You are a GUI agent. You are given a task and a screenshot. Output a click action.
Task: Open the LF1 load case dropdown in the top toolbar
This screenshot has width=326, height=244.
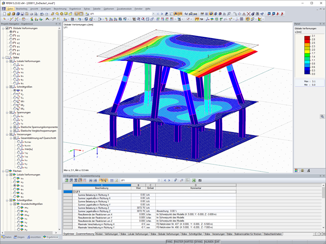click(153, 14)
